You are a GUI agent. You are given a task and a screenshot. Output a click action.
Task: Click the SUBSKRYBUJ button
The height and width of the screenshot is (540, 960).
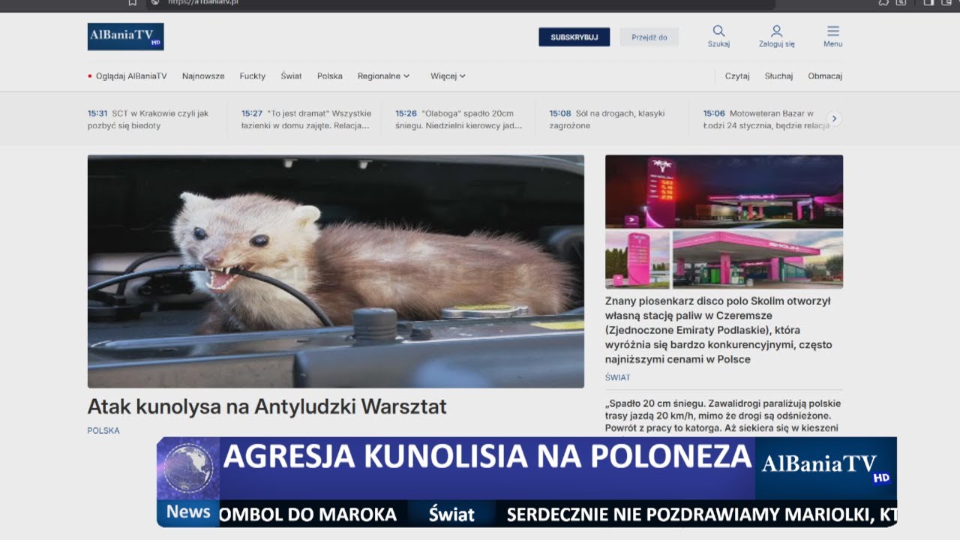click(574, 37)
